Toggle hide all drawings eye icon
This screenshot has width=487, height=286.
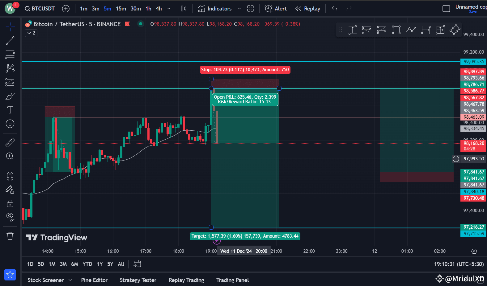point(10,217)
